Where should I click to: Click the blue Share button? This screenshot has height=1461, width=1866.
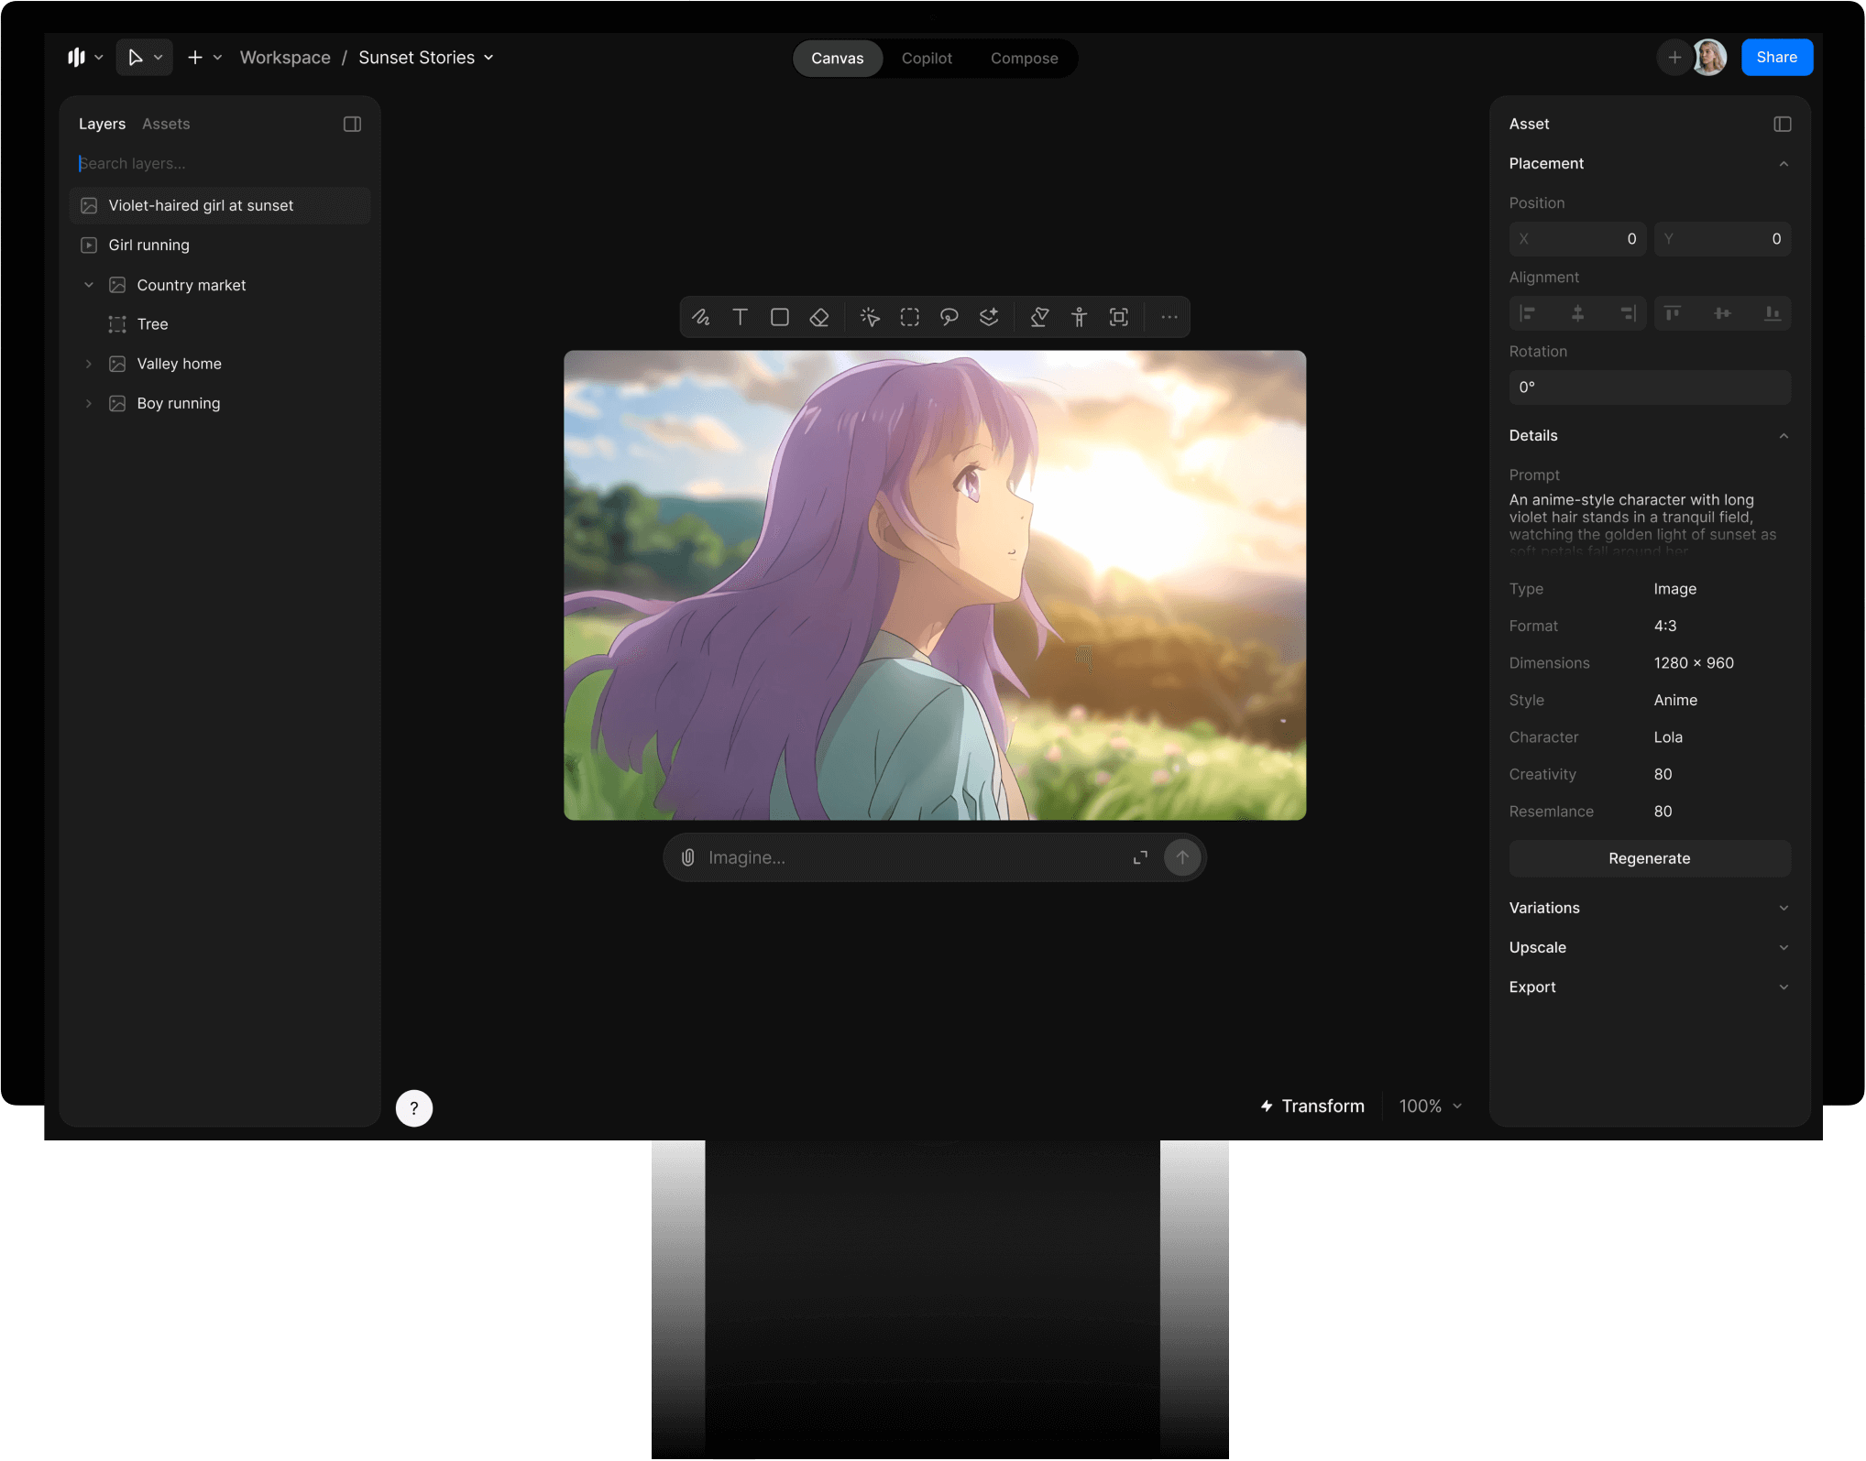click(x=1775, y=57)
